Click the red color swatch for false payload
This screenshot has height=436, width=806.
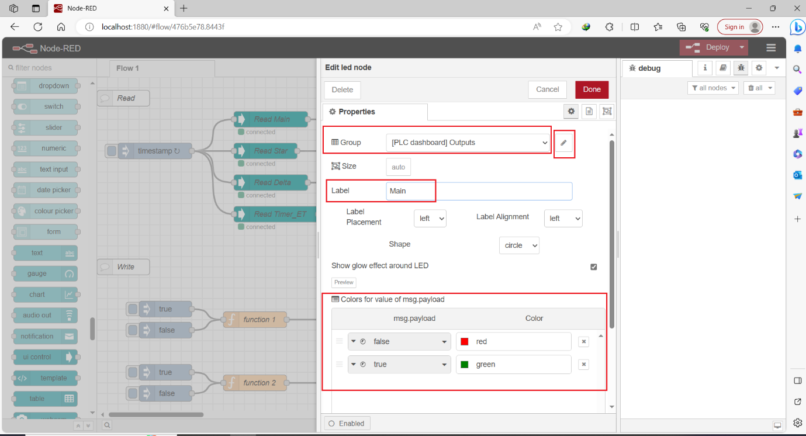[465, 341]
